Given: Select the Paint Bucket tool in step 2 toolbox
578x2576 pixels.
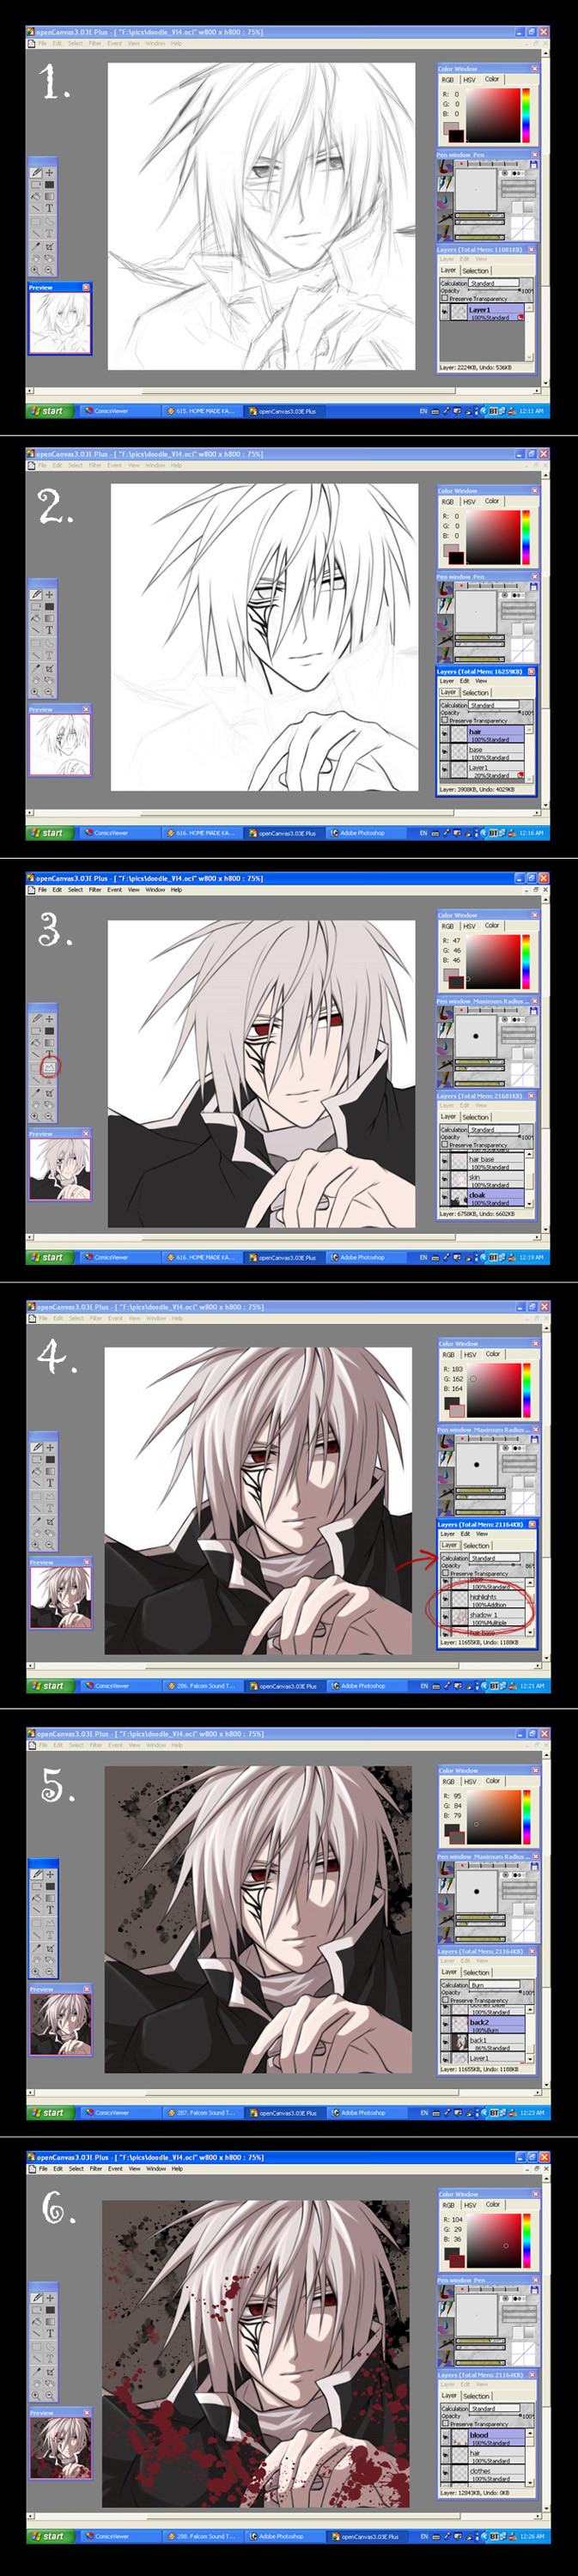Looking at the screenshot, I should click(x=36, y=619).
